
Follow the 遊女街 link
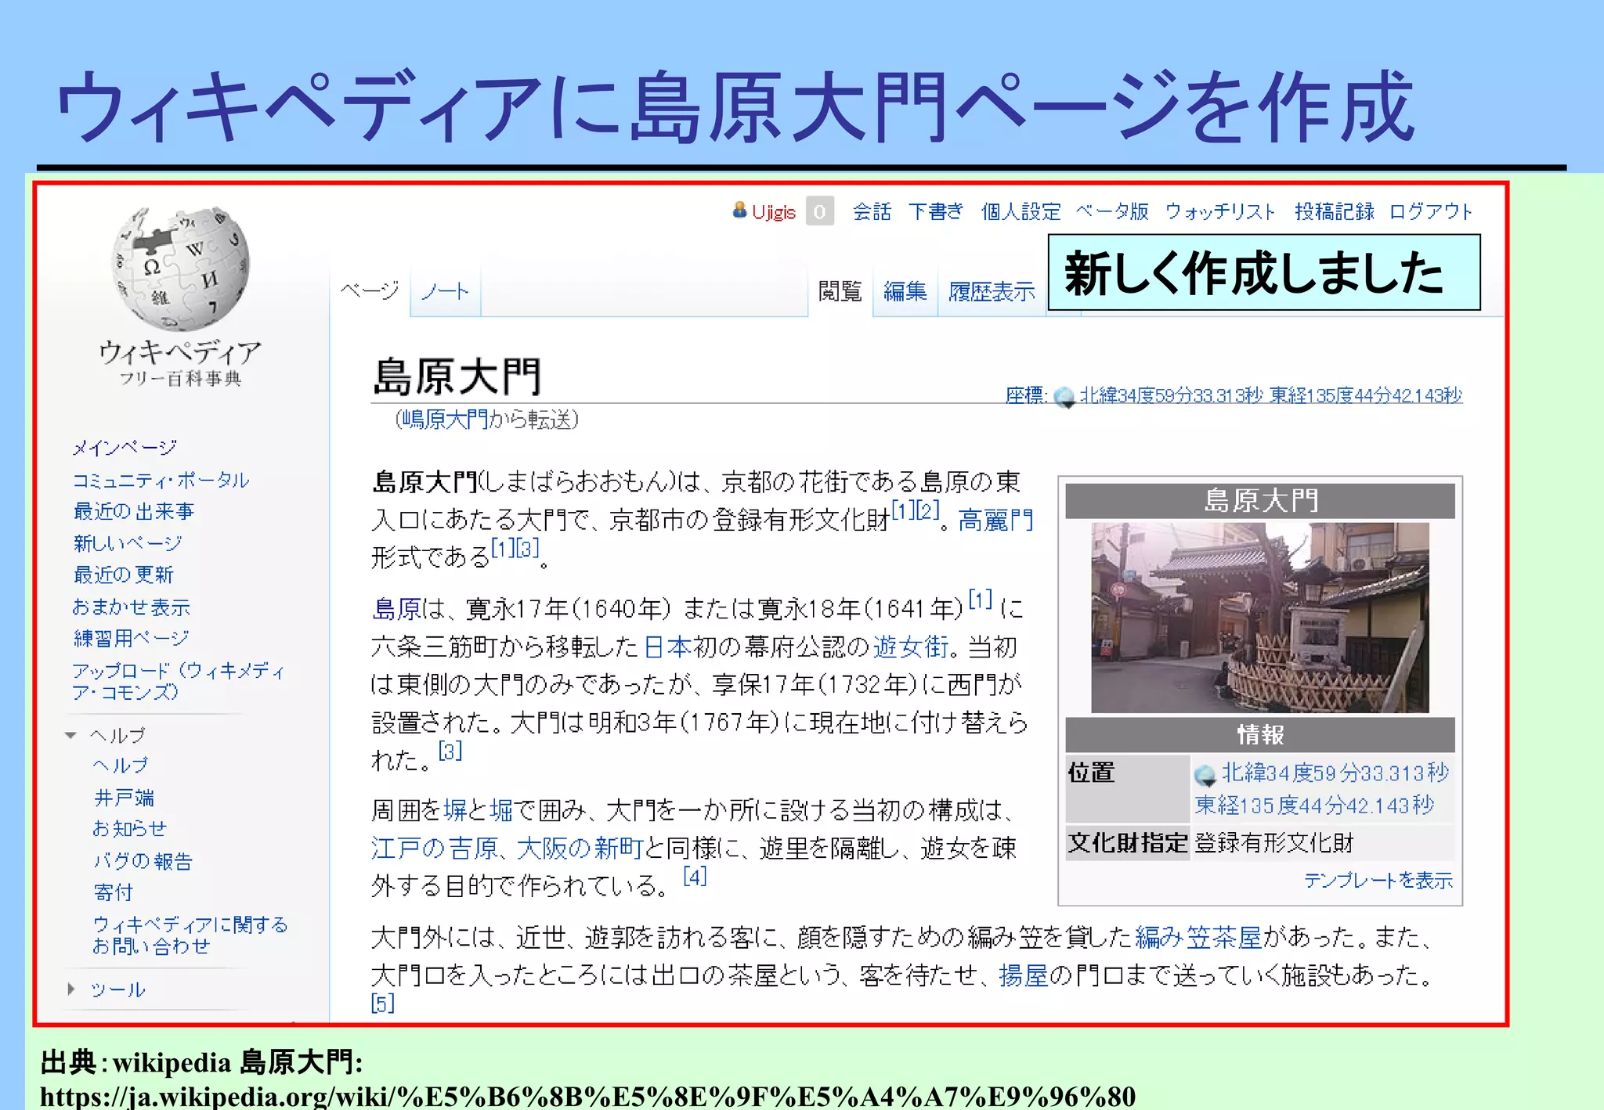coord(911,647)
